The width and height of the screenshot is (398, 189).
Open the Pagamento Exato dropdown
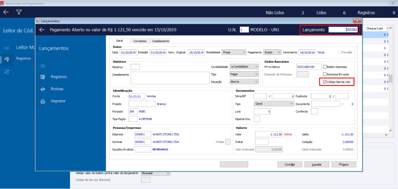(x=272, y=52)
